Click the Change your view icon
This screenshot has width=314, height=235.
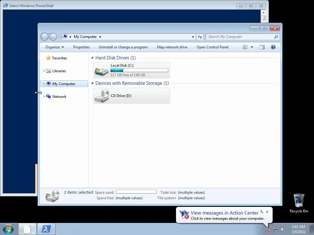pos(245,47)
